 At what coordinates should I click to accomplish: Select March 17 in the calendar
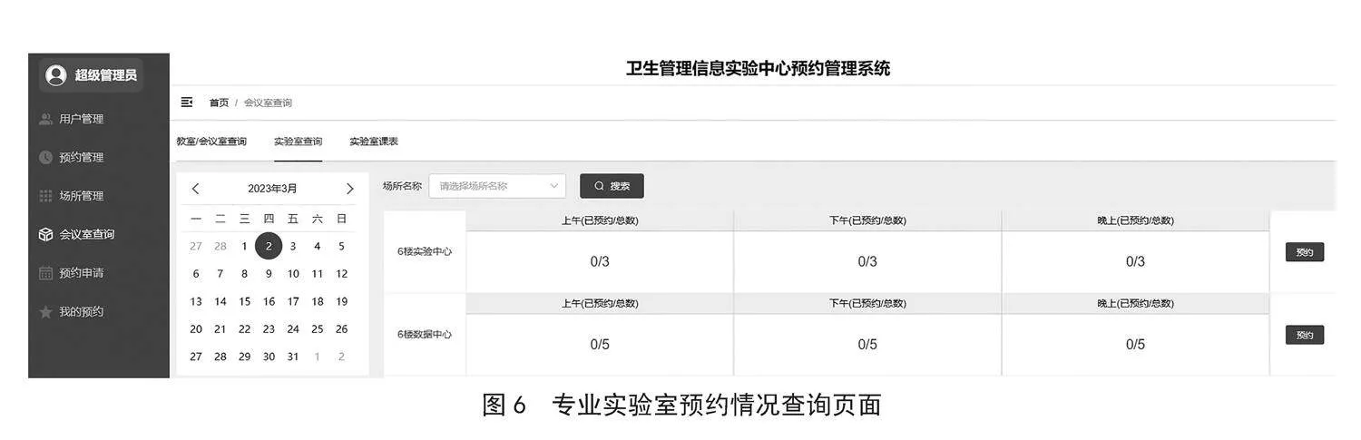(x=293, y=302)
